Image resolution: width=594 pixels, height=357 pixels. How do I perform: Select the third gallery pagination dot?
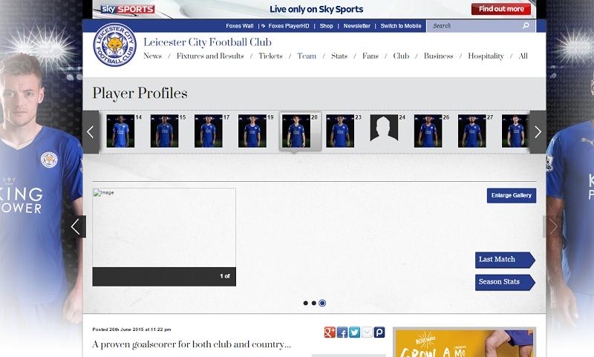pyautogui.click(x=323, y=303)
